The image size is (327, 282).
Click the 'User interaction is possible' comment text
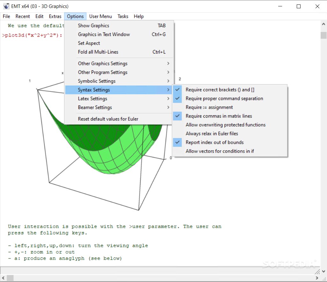[x=114, y=229]
